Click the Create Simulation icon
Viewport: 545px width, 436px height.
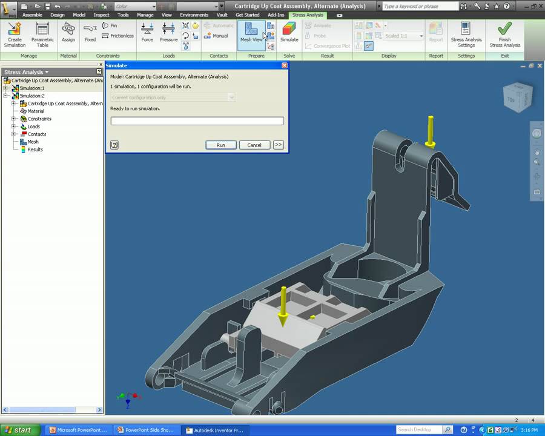pos(15,35)
